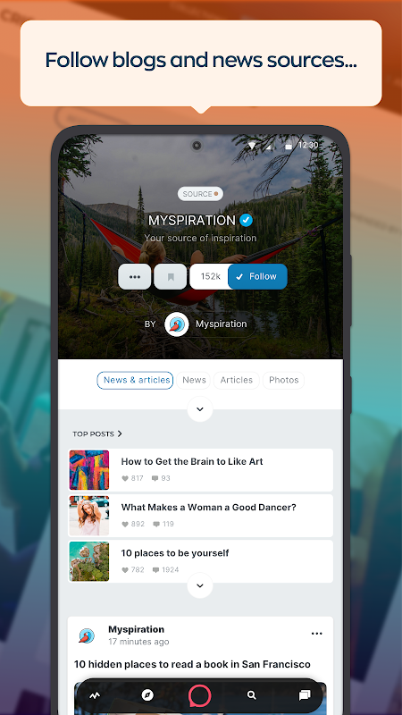The width and height of the screenshot is (402, 715).
Task: Open the author Myspiration profile chip
Action: (x=210, y=324)
